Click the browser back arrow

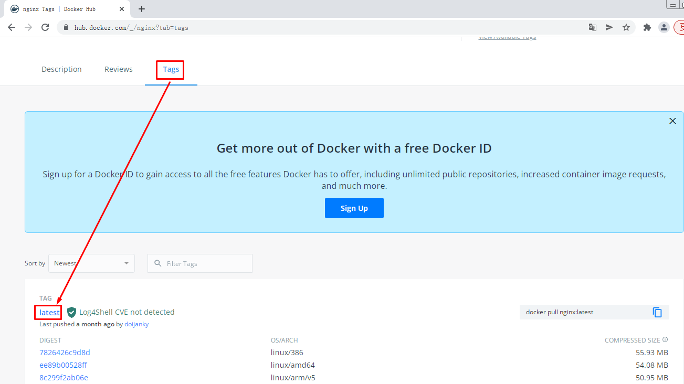[x=12, y=27]
